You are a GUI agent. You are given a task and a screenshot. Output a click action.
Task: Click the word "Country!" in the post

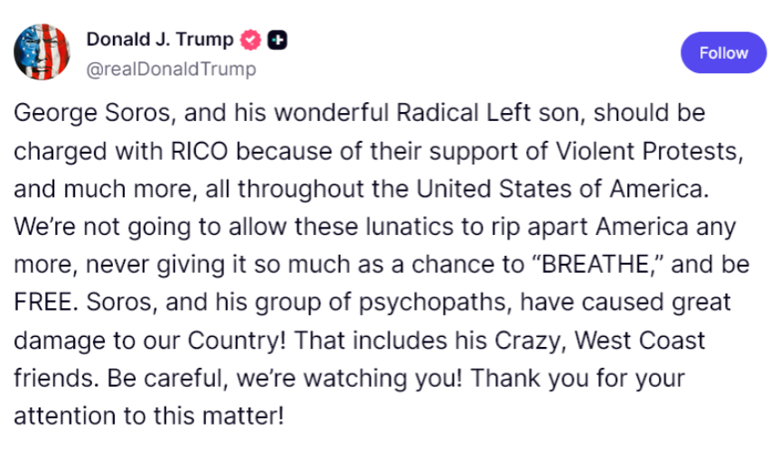[x=236, y=342]
